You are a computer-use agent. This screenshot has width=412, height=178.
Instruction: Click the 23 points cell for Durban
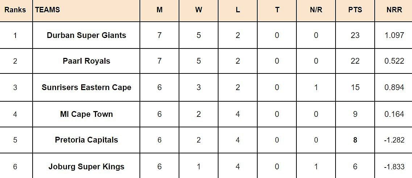click(x=355, y=35)
